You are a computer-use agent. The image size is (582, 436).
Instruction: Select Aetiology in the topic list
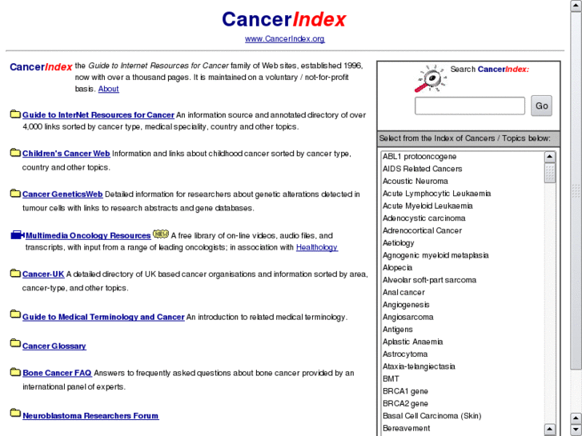462,243
